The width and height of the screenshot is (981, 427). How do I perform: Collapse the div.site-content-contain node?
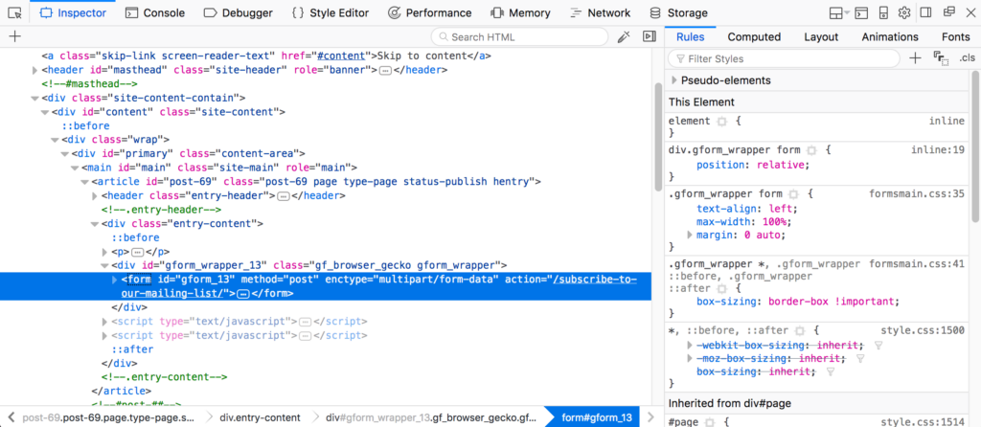coord(35,99)
